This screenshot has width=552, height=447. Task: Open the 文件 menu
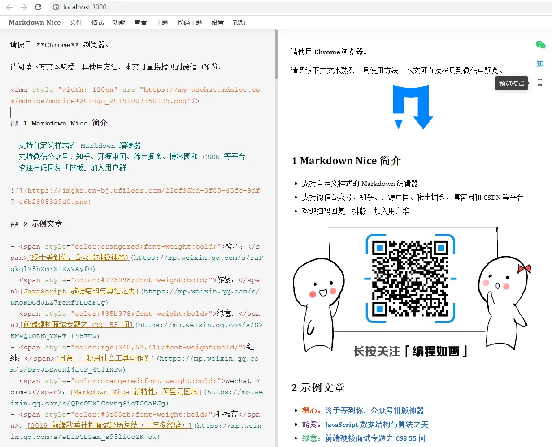(76, 22)
